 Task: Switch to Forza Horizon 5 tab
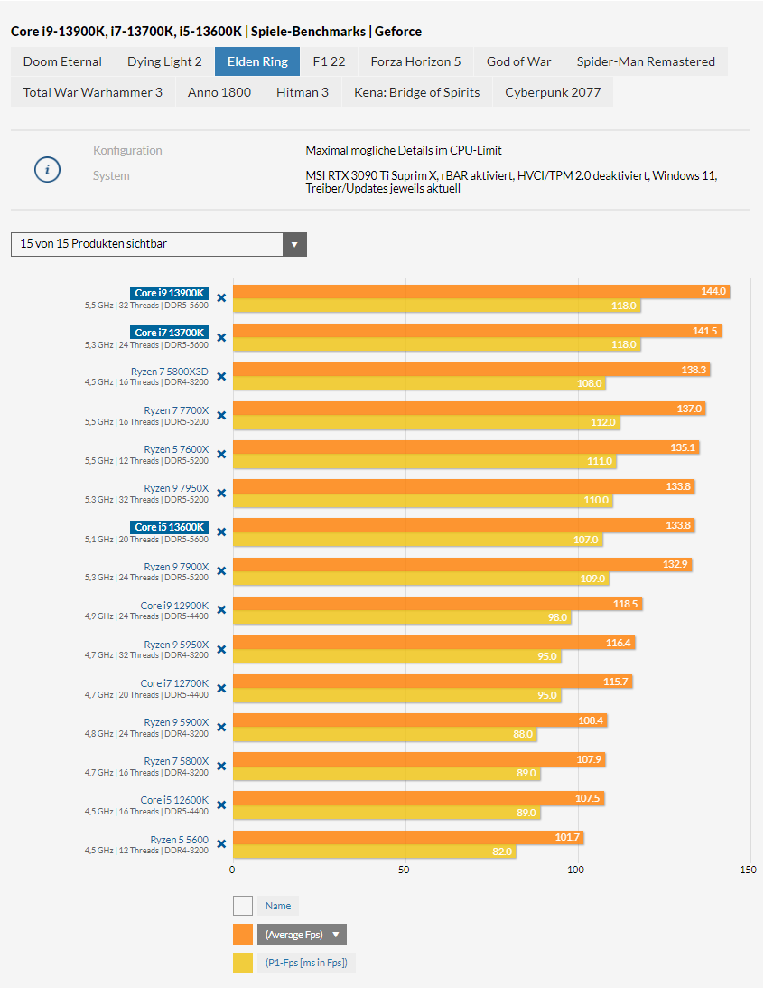pos(415,61)
